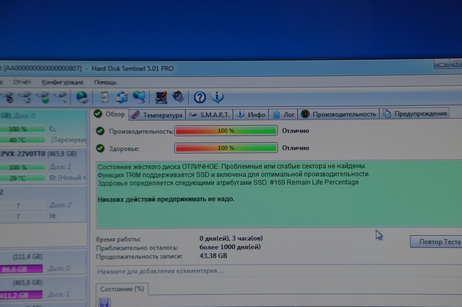Click the globe and monitor network icon
The width and height of the screenshot is (462, 307).
click(x=139, y=97)
